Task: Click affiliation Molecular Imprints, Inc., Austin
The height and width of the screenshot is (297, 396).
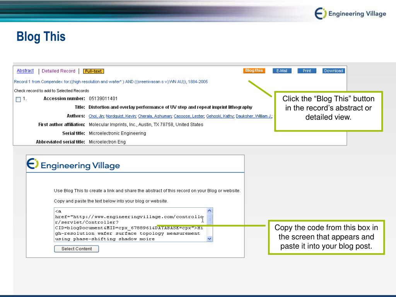Action: pyautogui.click(x=146, y=125)
